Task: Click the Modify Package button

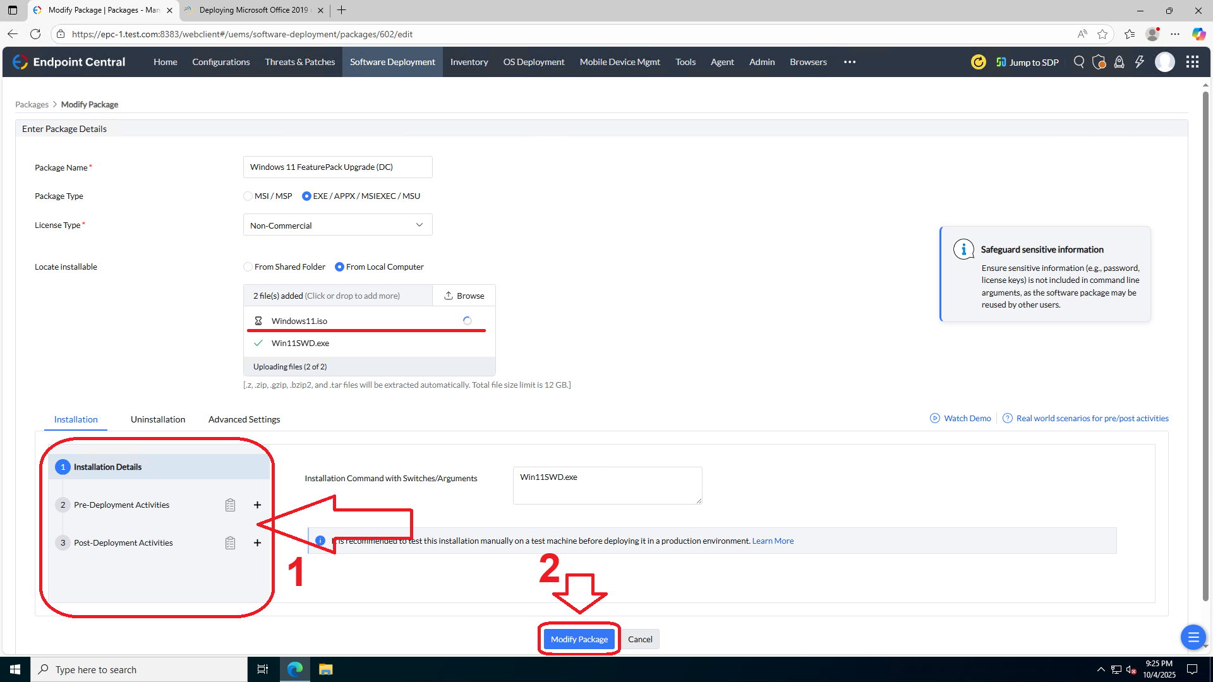Action: pos(579,639)
